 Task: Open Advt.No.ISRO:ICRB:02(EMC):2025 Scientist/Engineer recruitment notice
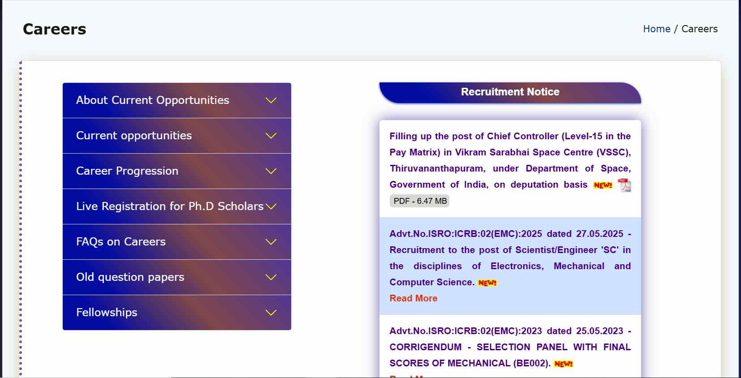click(x=510, y=258)
